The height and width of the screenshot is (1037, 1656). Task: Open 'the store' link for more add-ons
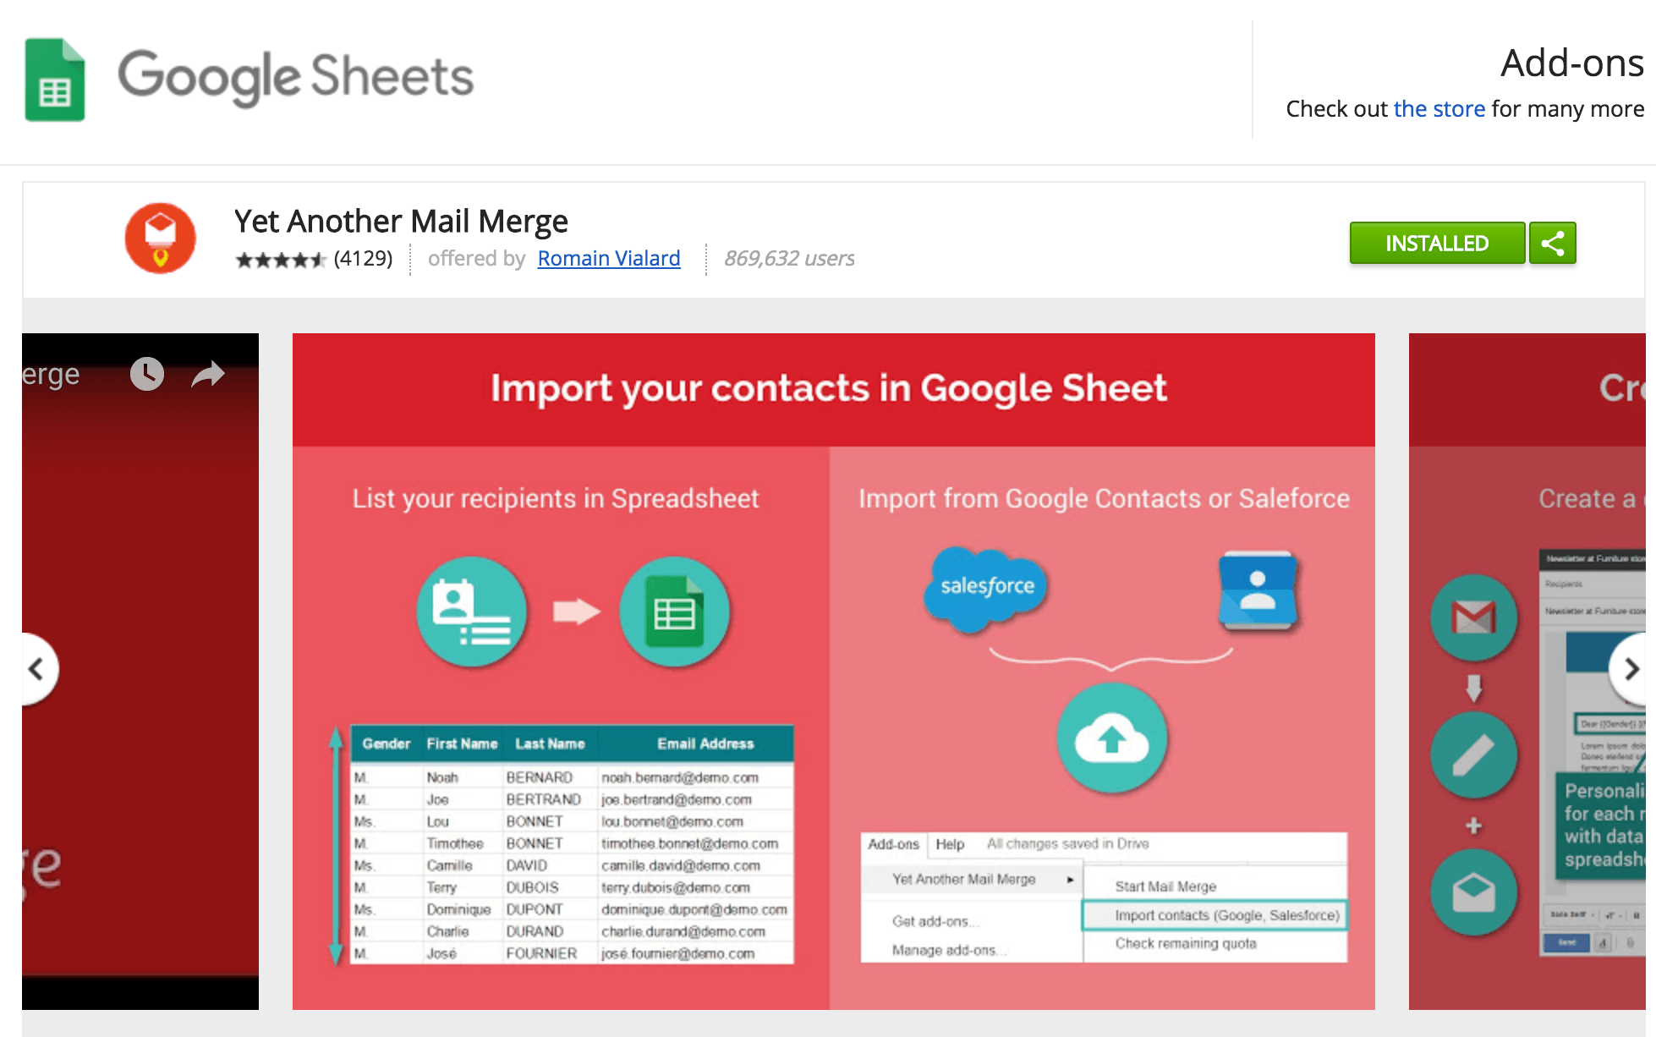tap(1439, 109)
